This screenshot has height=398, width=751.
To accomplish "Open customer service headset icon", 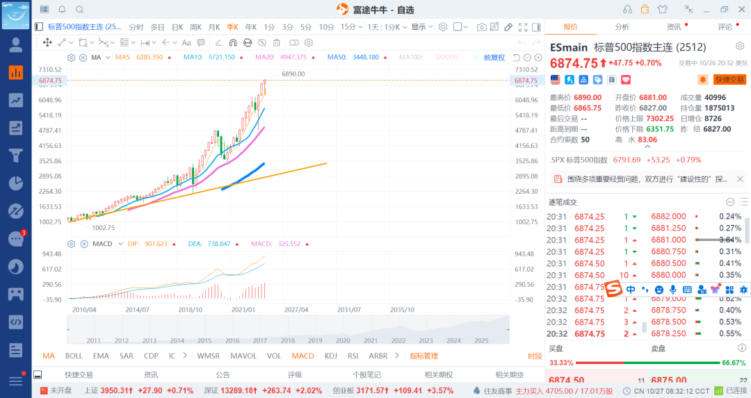I will pos(627,9).
